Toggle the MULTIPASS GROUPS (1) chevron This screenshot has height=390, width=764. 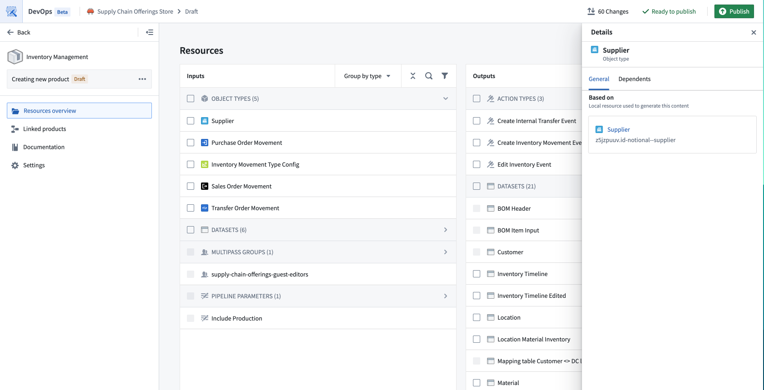click(446, 252)
